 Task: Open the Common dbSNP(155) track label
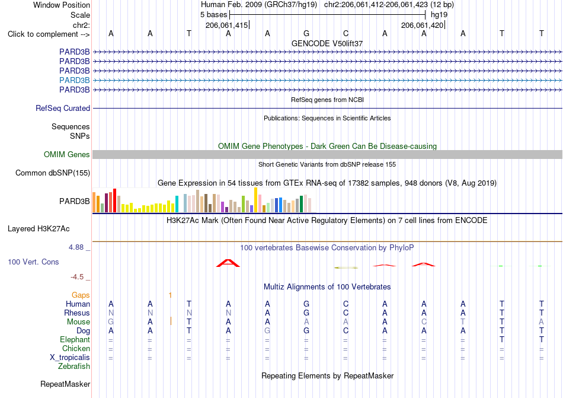(52, 173)
